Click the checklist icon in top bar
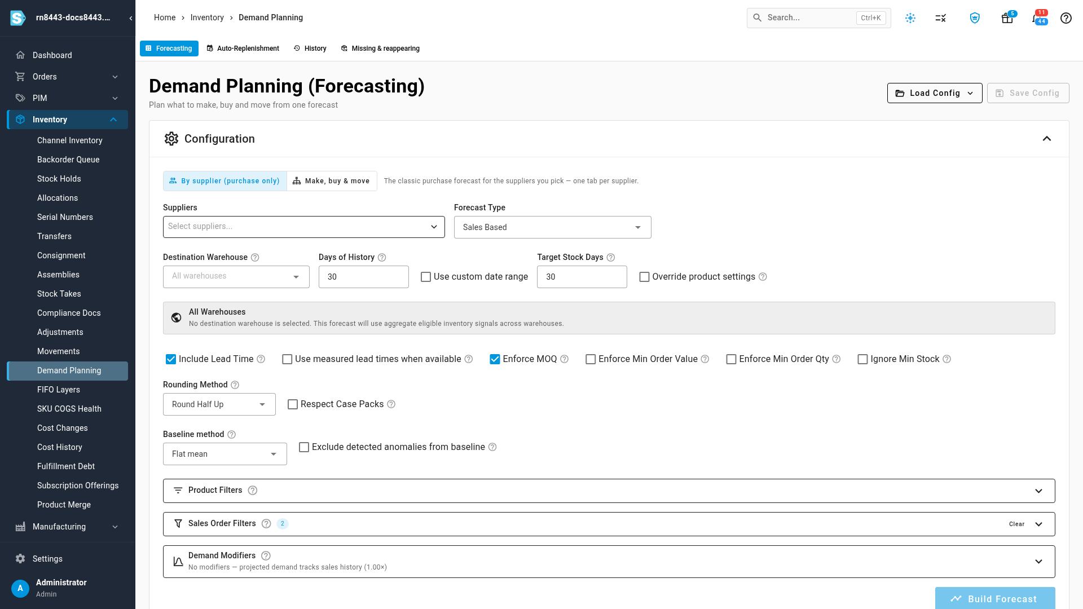The width and height of the screenshot is (1083, 609). (940, 18)
